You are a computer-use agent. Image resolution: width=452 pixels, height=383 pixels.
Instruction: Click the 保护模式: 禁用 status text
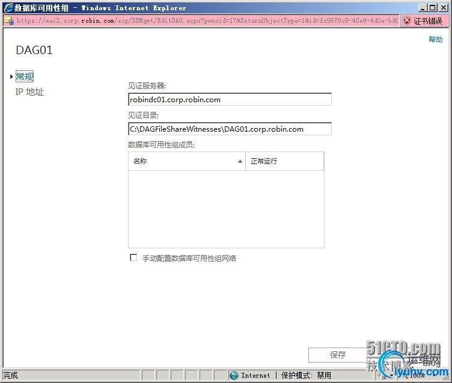click(306, 375)
